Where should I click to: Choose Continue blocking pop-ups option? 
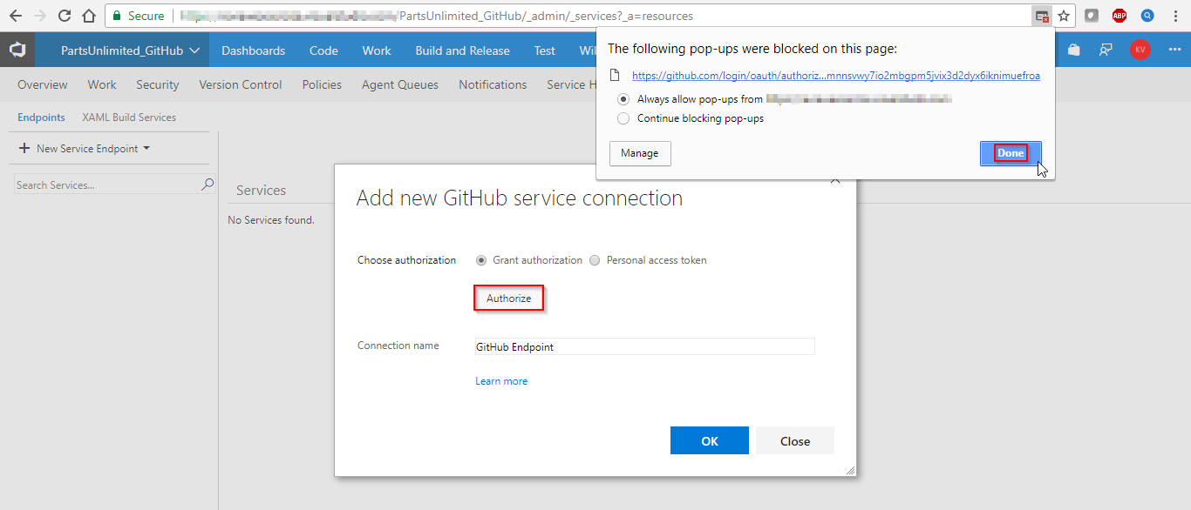click(x=623, y=118)
